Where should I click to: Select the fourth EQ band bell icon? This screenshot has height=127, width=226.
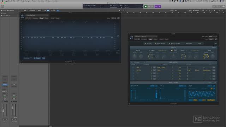(x=62, y=21)
